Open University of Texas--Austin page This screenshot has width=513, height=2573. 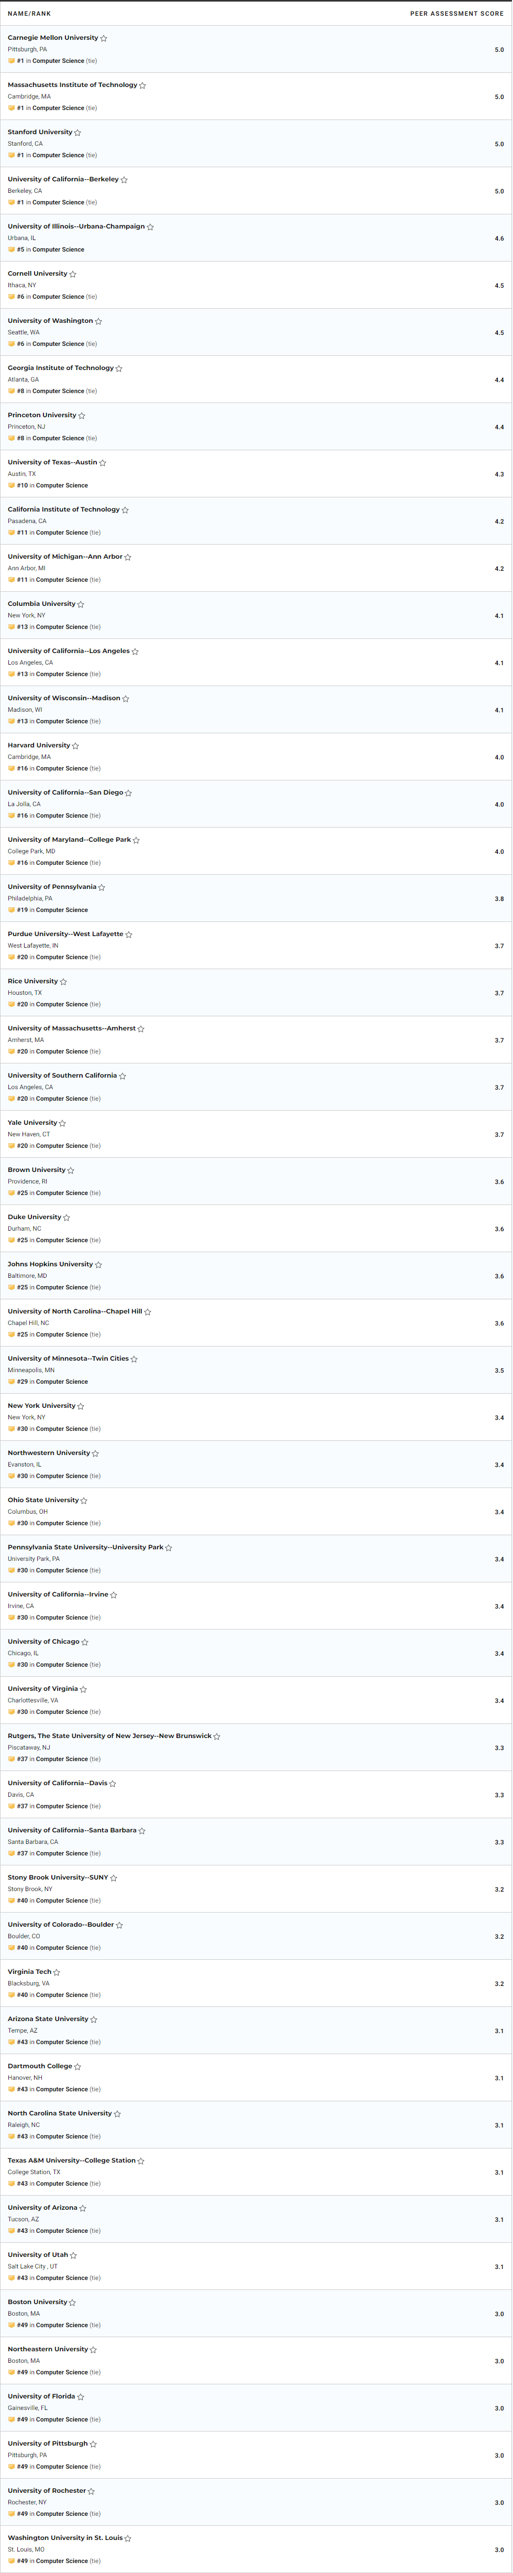[x=53, y=462]
